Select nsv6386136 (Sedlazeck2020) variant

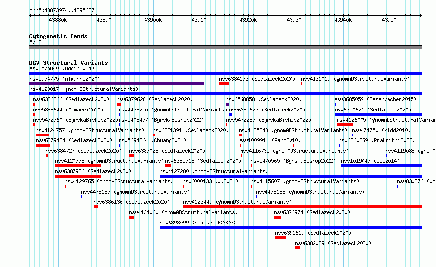[131, 202]
